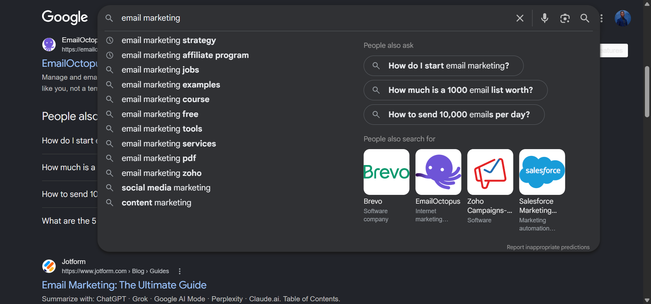Viewport: 651px width, 304px height.
Task: Open Google Lens image search icon
Action: (565, 18)
